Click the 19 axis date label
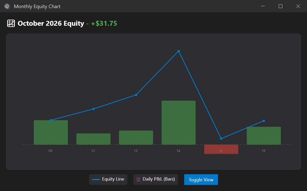Screen dimensions: 307x191 (264, 151)
